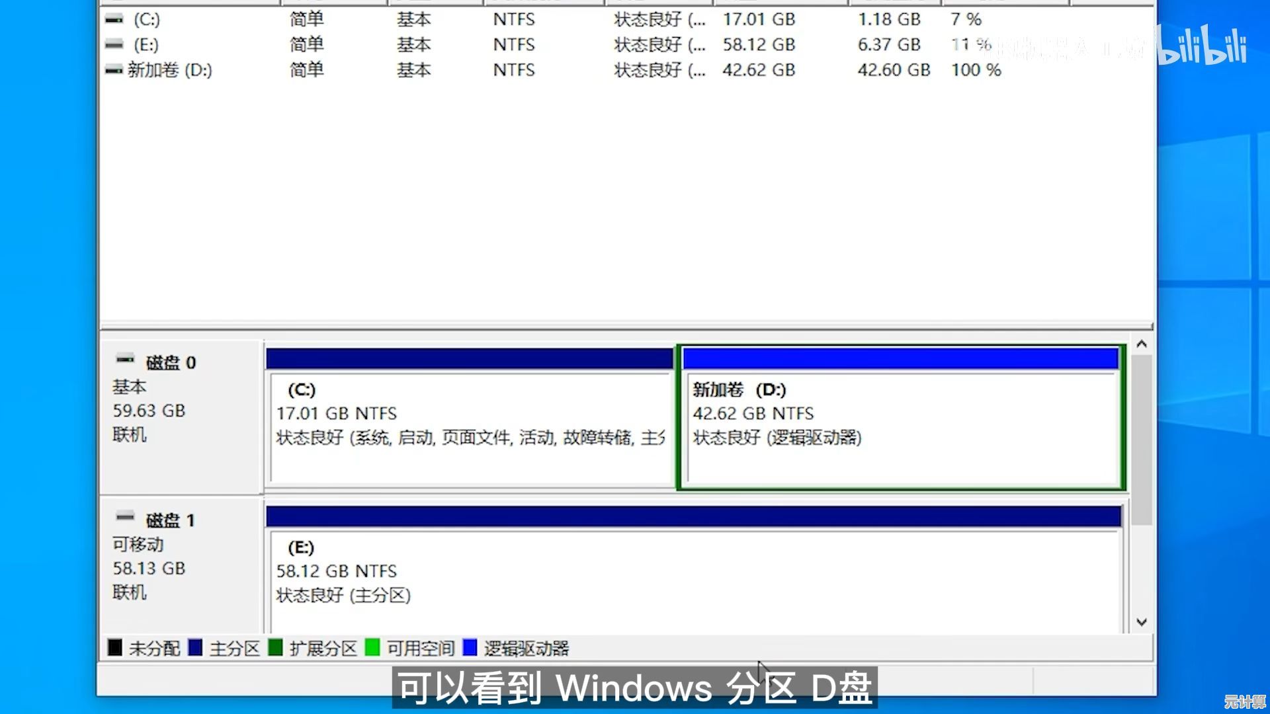Image resolution: width=1270 pixels, height=714 pixels.
Task: Click the 主分区 legend label
Action: [235, 649]
